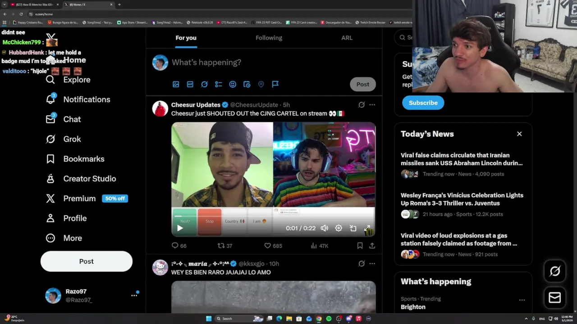Schedule the post with calendar icon
Viewport: 577px width, 324px height.
tap(247, 84)
